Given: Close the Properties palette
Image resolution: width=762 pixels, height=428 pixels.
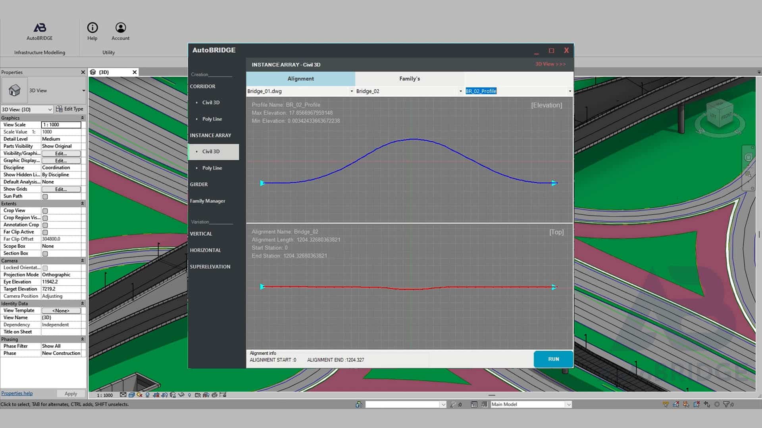Looking at the screenshot, I should pyautogui.click(x=83, y=72).
